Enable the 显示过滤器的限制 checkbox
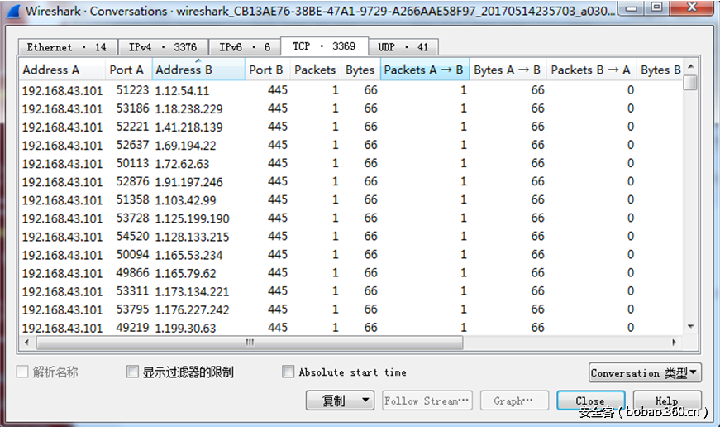The width and height of the screenshot is (720, 427). pyautogui.click(x=132, y=372)
